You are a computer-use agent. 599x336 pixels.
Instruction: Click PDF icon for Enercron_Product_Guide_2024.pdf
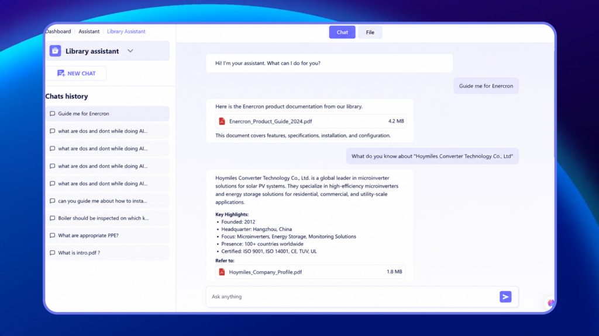click(x=222, y=121)
